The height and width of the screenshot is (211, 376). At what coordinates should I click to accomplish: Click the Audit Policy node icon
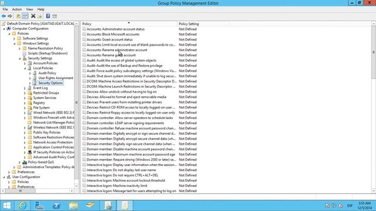[x=35, y=73]
